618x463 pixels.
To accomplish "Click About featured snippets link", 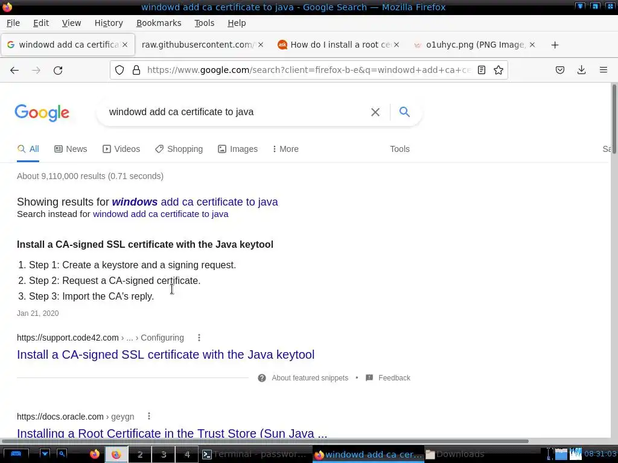I will 310,378.
